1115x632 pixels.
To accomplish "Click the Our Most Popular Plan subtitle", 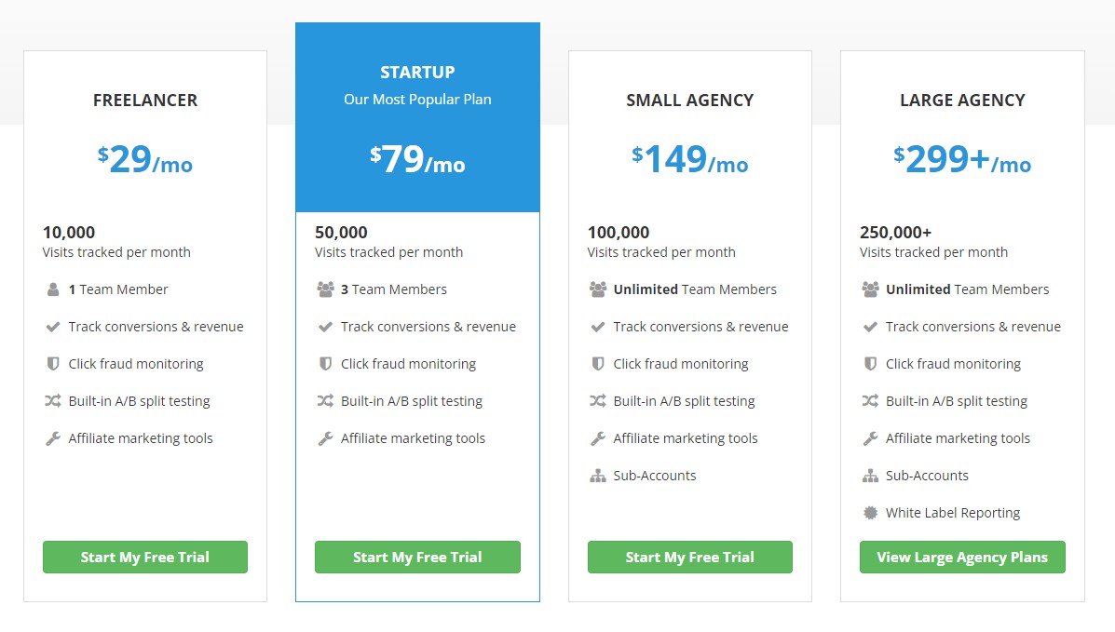I will pyautogui.click(x=417, y=100).
